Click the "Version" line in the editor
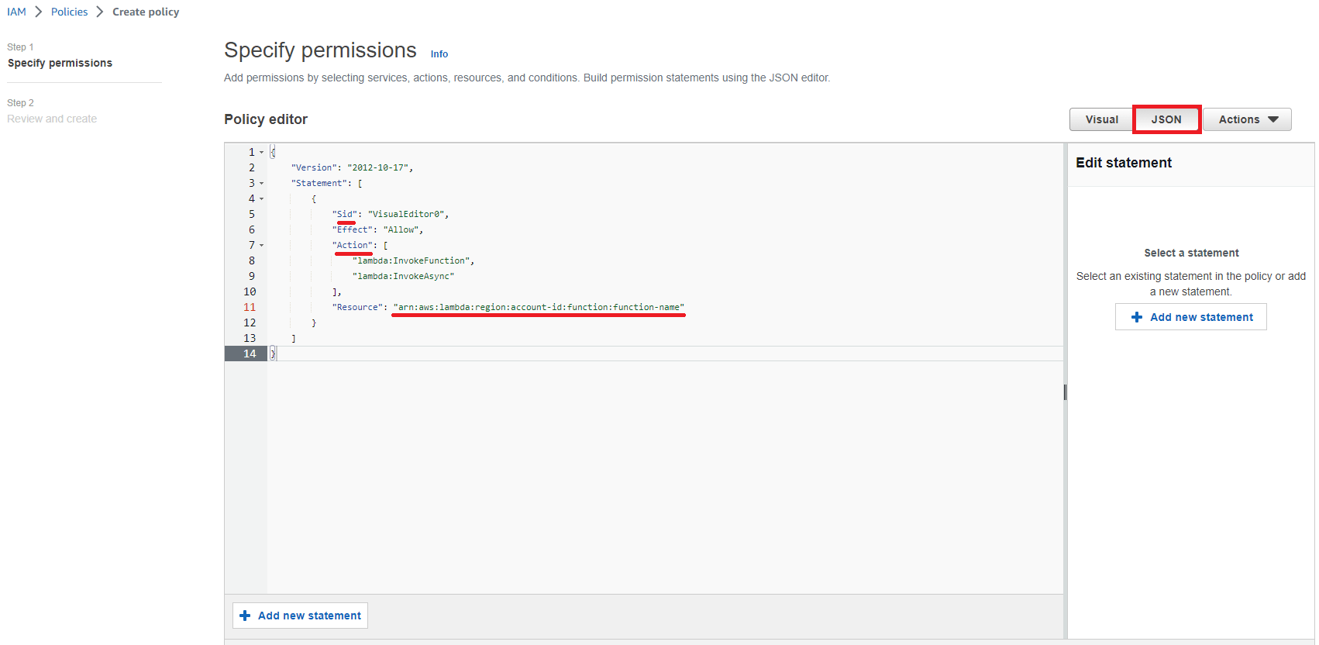 click(352, 167)
